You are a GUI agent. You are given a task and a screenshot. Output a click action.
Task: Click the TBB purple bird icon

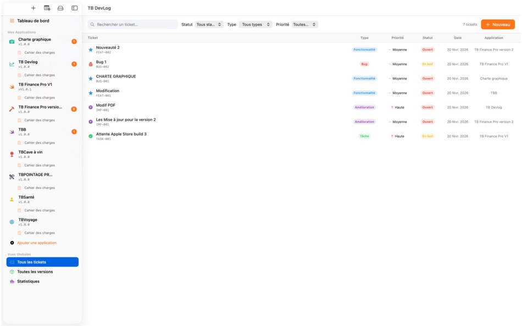coord(11,131)
